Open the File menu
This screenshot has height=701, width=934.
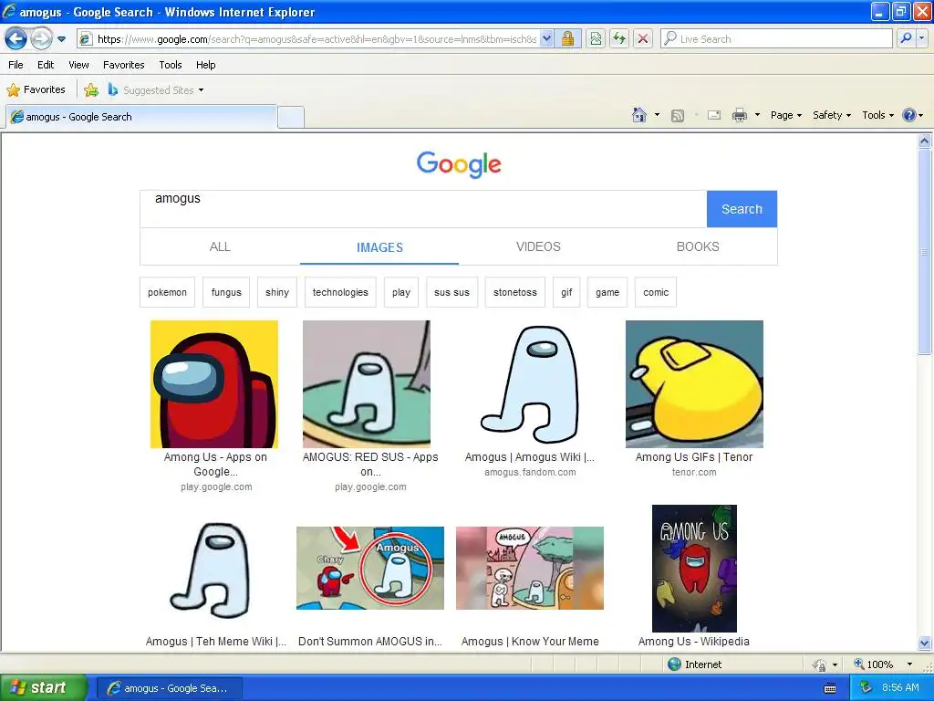coord(16,65)
